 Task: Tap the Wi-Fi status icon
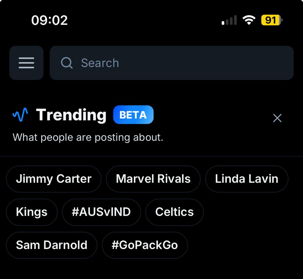click(248, 21)
